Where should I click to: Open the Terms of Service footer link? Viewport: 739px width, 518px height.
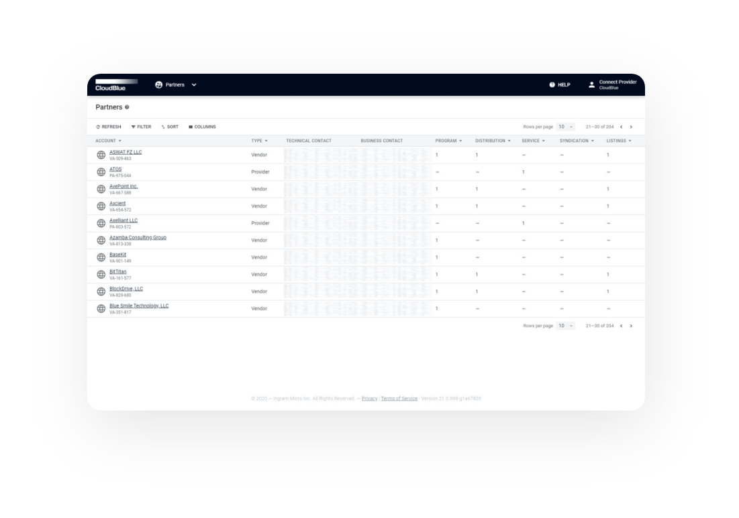(399, 399)
